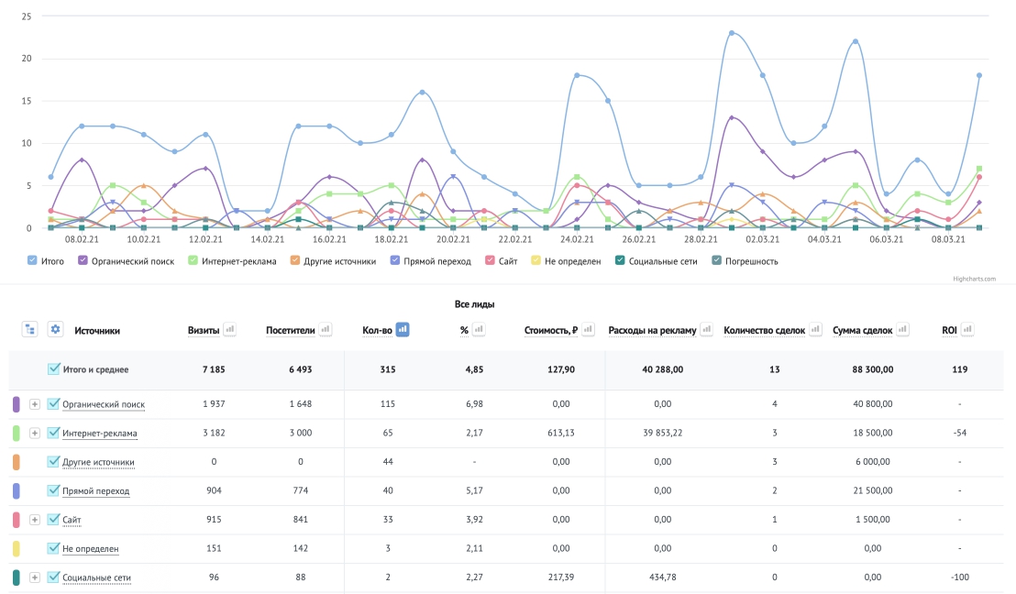Show chart for the ROI column
Viewport: 1016px width, 594px height.
tap(967, 330)
